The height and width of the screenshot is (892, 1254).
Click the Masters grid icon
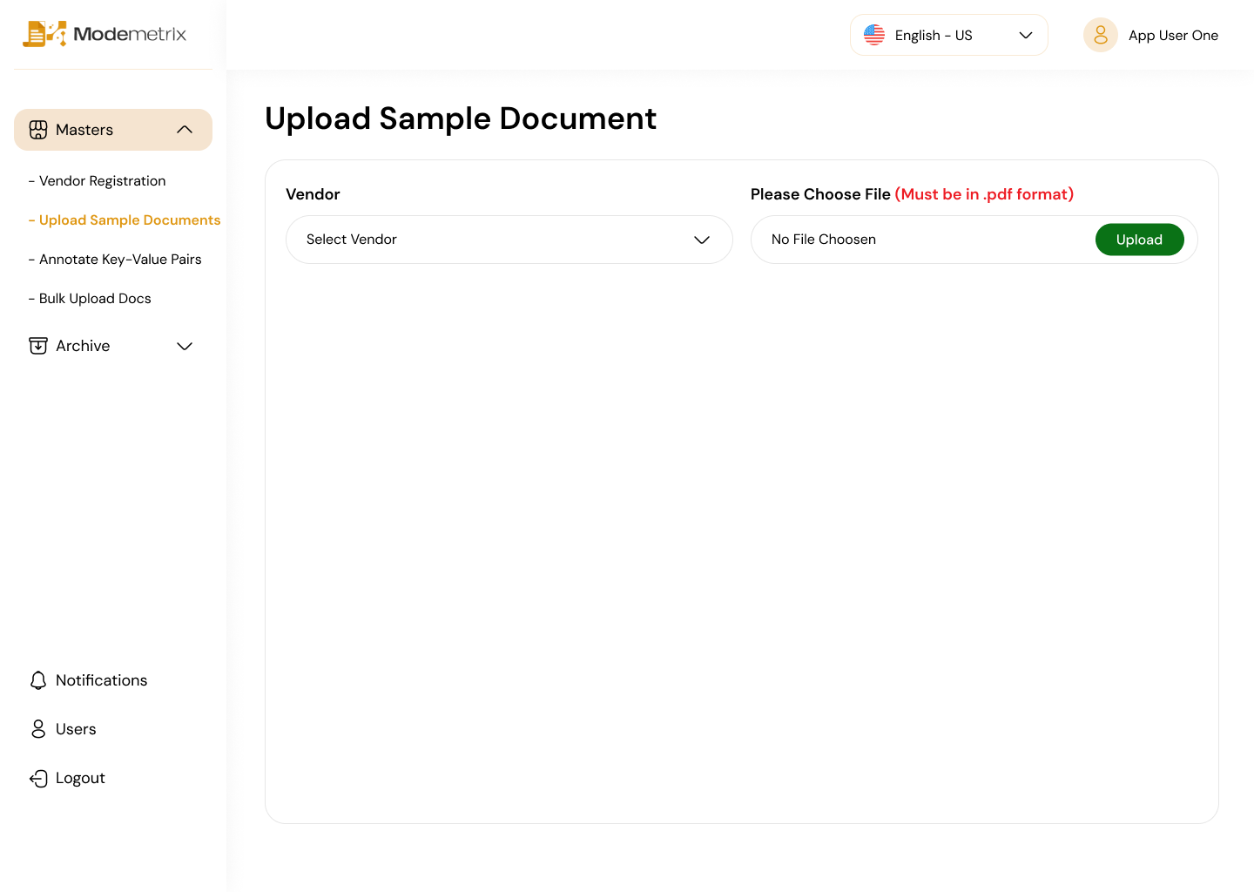click(38, 130)
